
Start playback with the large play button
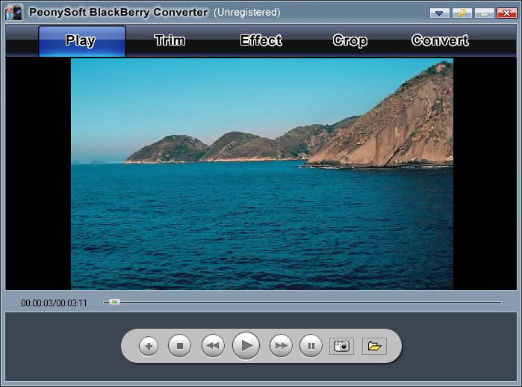(x=246, y=346)
